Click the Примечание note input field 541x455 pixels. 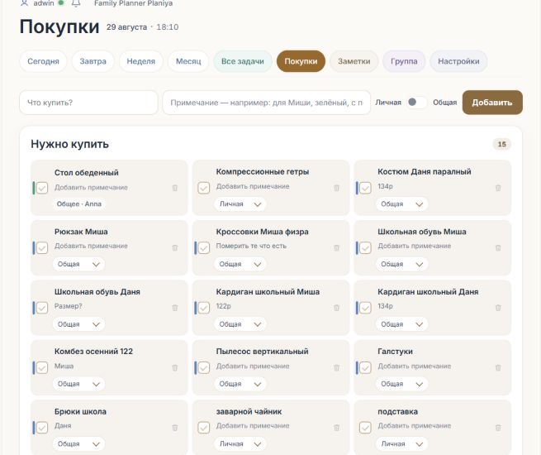coord(266,103)
